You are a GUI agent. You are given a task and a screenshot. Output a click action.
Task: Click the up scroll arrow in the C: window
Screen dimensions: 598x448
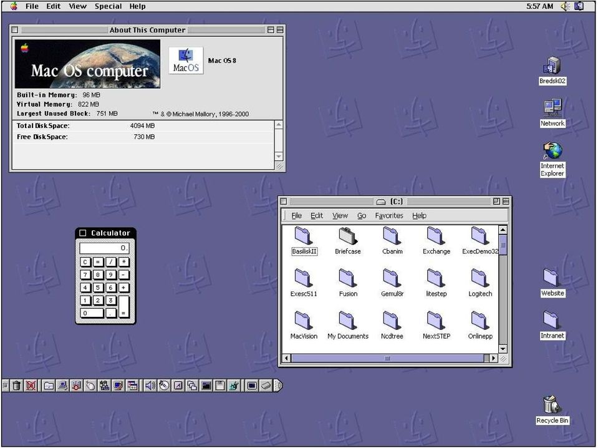click(x=503, y=230)
